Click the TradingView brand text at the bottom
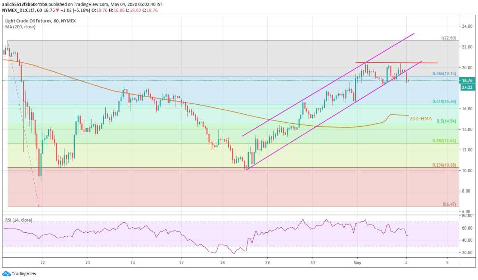 [x=24, y=274]
